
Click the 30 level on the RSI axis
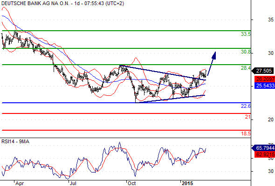[x=271, y=171]
